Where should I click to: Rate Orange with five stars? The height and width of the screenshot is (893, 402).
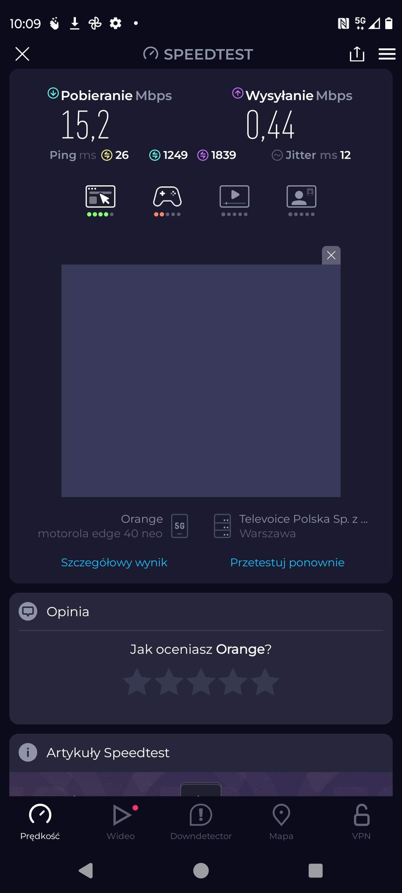point(265,682)
